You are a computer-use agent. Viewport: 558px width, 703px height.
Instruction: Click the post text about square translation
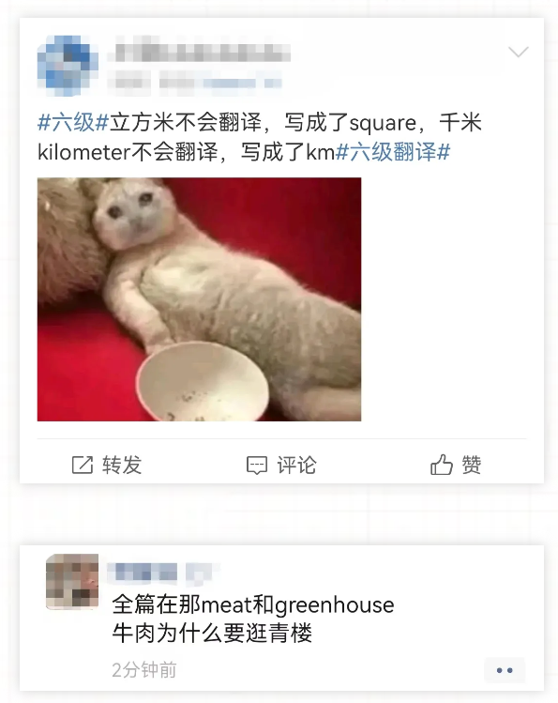click(260, 137)
